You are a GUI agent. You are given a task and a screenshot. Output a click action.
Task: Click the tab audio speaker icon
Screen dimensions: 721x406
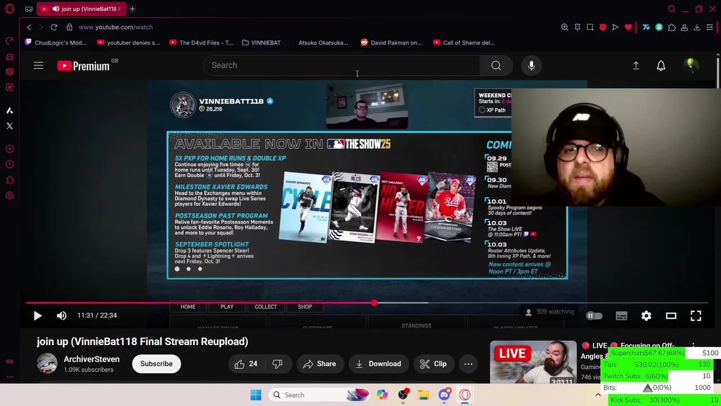[x=56, y=9]
